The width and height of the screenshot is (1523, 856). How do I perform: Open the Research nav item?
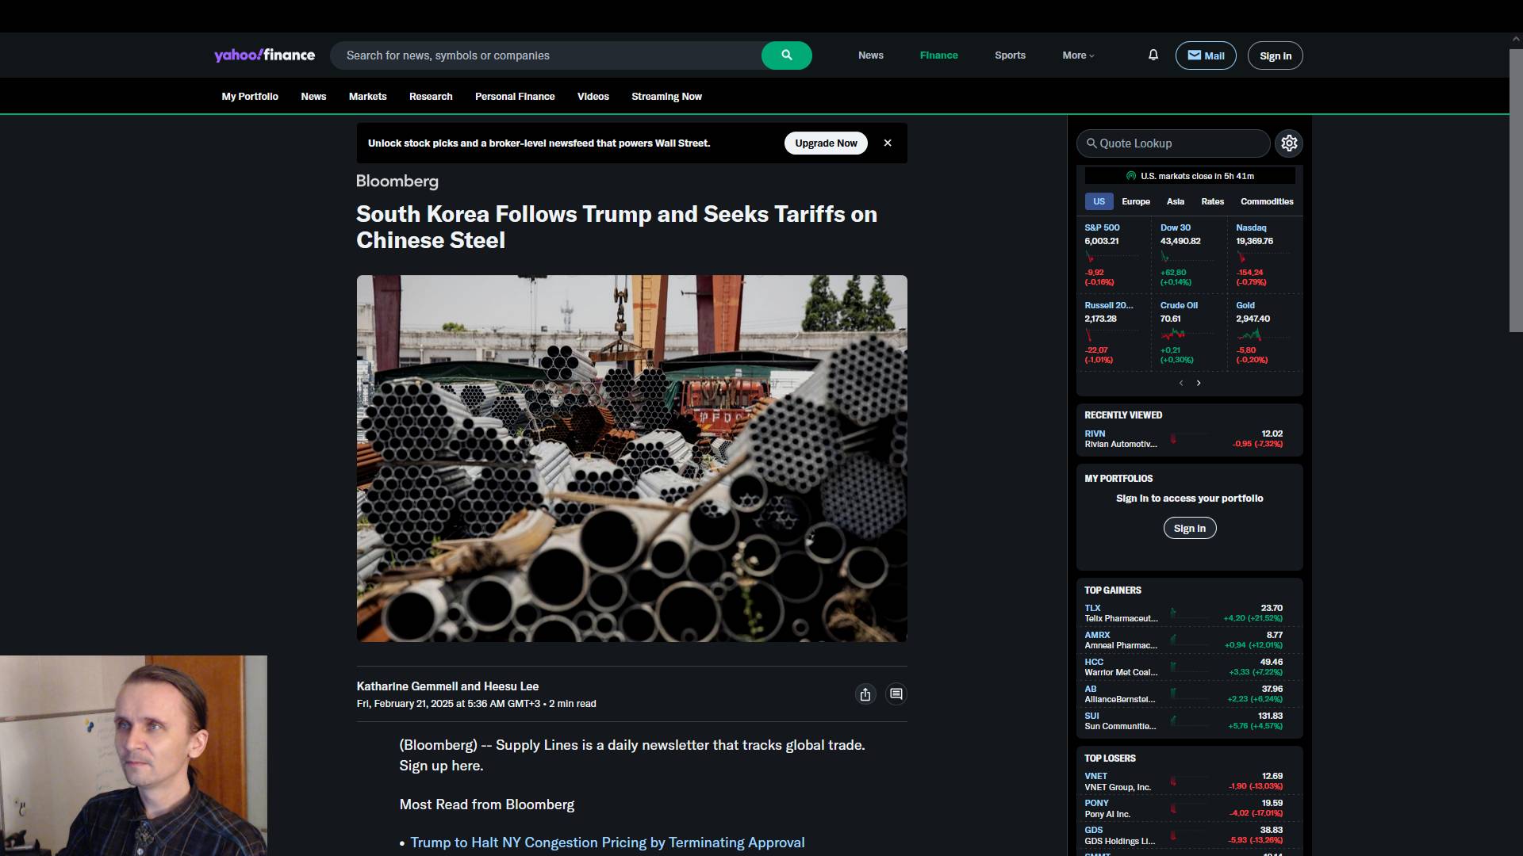431,97
